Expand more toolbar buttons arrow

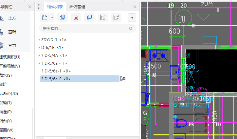click(132, 18)
